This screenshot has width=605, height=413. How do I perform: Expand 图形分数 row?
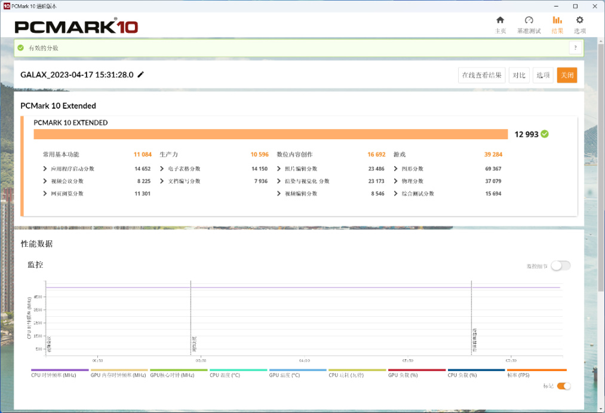click(x=396, y=169)
